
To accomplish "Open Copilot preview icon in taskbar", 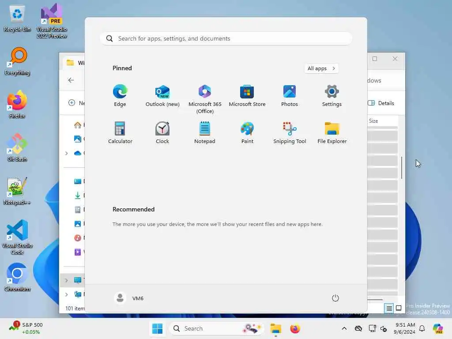I will click(x=438, y=328).
